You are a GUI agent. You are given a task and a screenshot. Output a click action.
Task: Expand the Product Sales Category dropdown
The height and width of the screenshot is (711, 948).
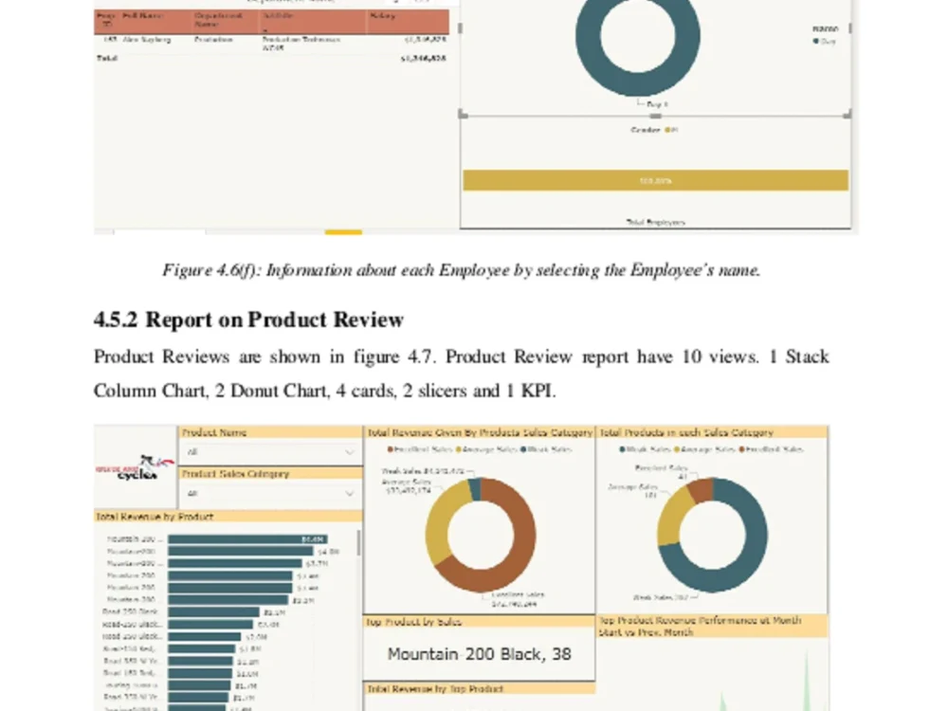[349, 494]
